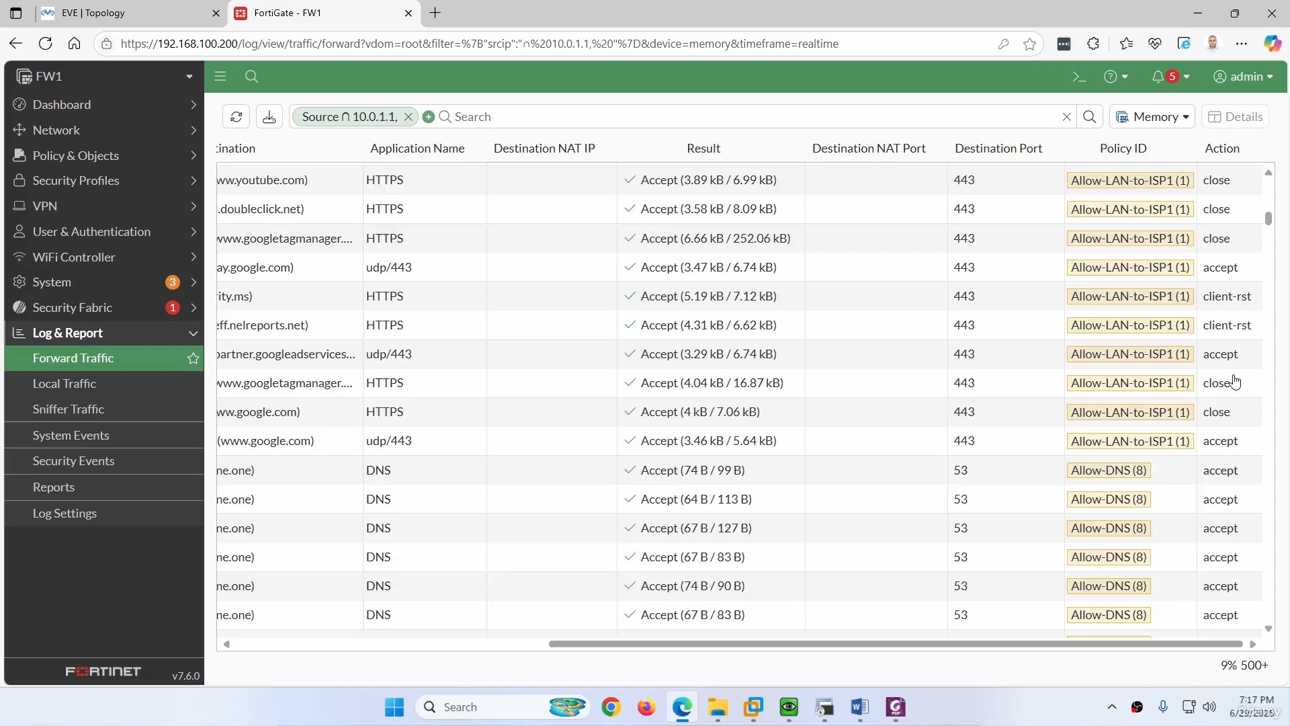Open the help question mark dropdown

pos(1115,77)
